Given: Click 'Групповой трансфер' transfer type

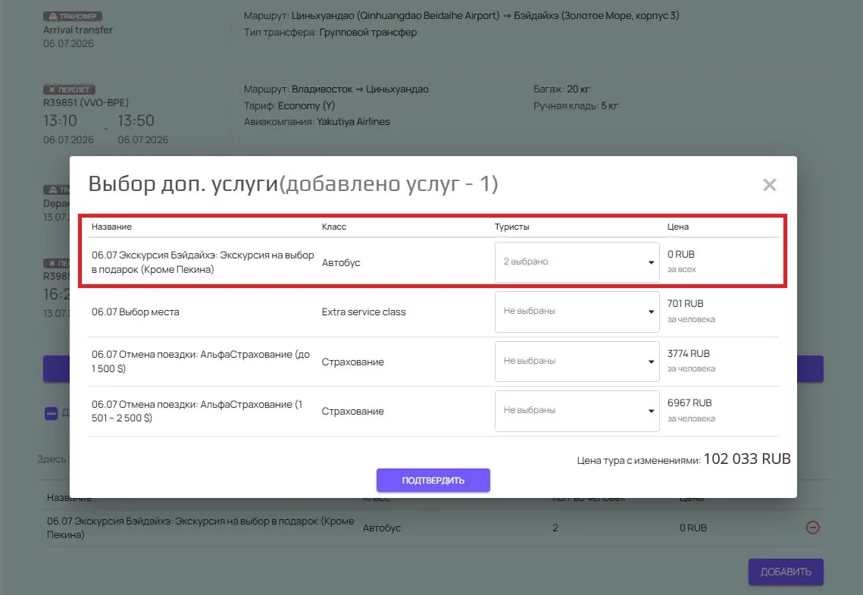Looking at the screenshot, I should click(x=367, y=33).
